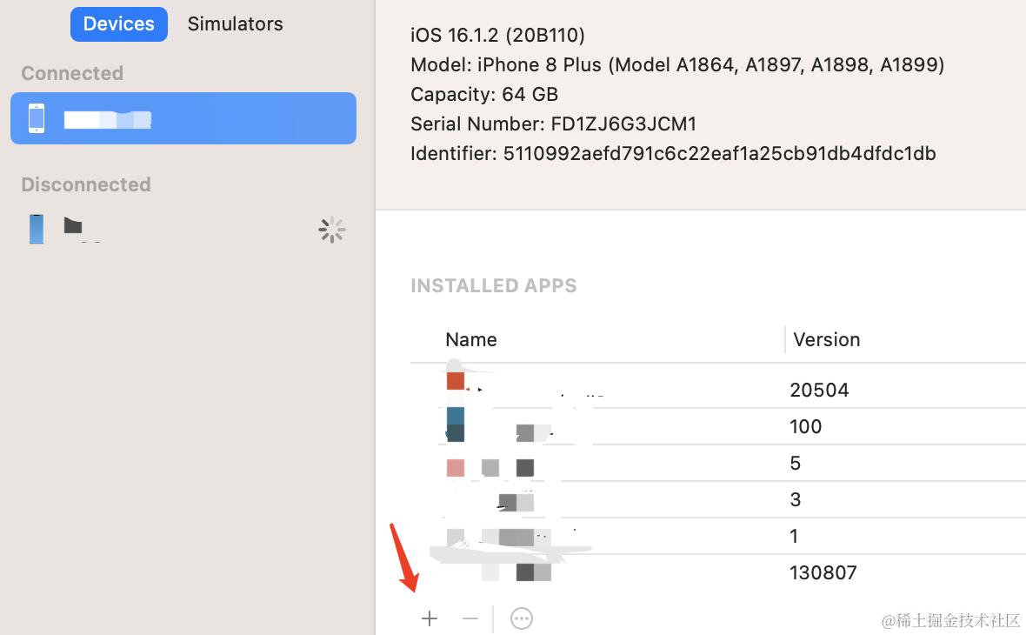Viewport: 1026px width, 635px height.
Task: Select the Devices tab
Action: click(118, 24)
